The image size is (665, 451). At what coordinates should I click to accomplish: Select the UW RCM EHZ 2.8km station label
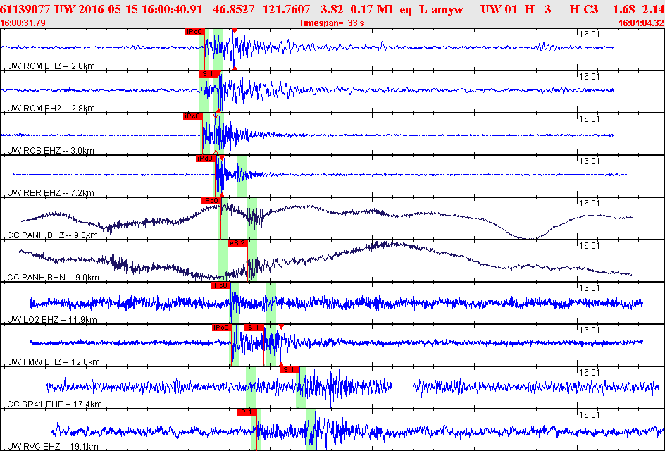pos(51,66)
